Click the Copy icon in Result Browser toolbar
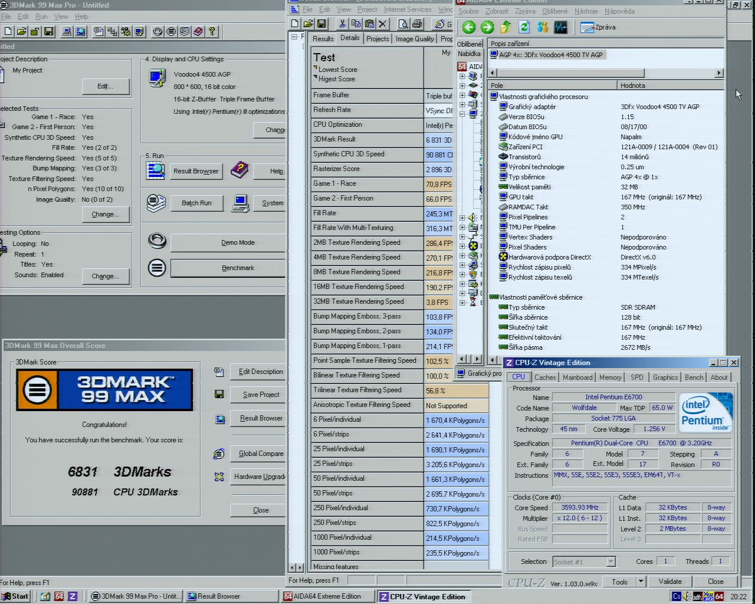 [356, 24]
